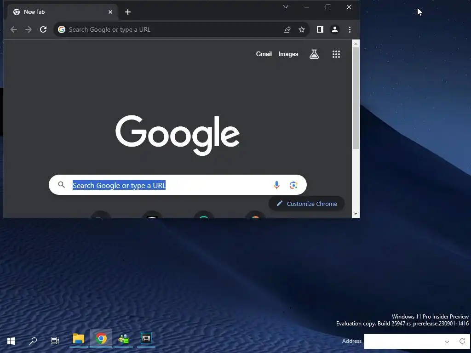Open Google Images link
This screenshot has height=353, width=471.
pyautogui.click(x=288, y=54)
